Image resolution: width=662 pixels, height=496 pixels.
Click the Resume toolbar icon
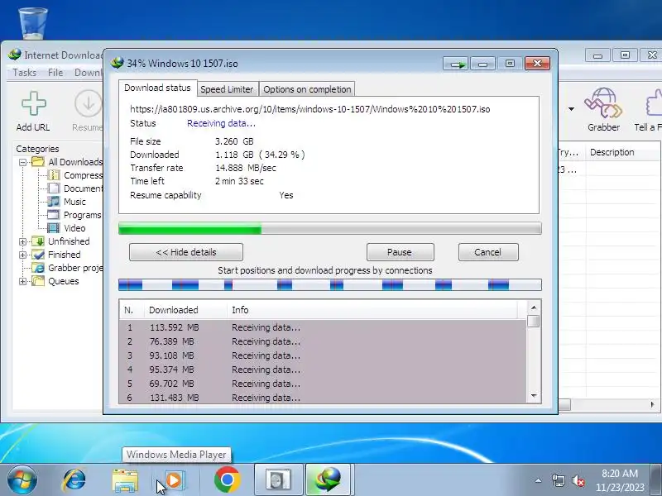coord(88,103)
